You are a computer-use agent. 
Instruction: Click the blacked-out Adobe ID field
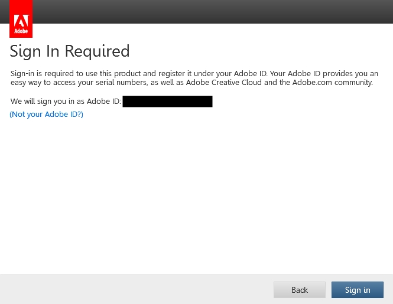point(167,102)
